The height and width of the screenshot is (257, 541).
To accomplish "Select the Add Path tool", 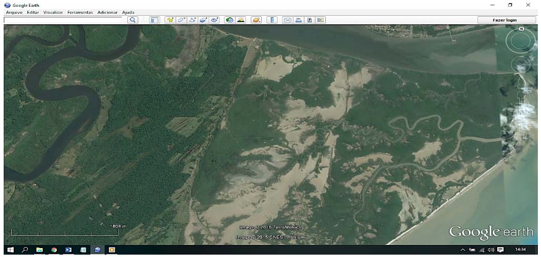I will [x=192, y=20].
